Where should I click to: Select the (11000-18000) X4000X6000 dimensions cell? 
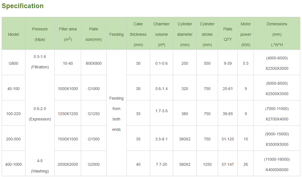(x=277, y=164)
